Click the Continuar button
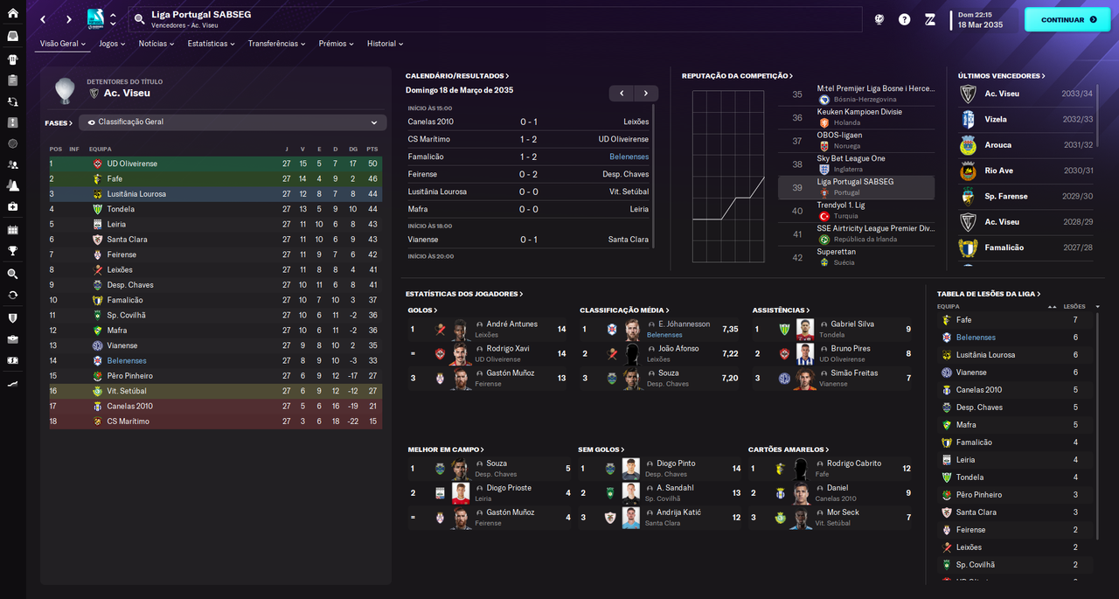This screenshot has width=1119, height=599. [x=1067, y=19]
